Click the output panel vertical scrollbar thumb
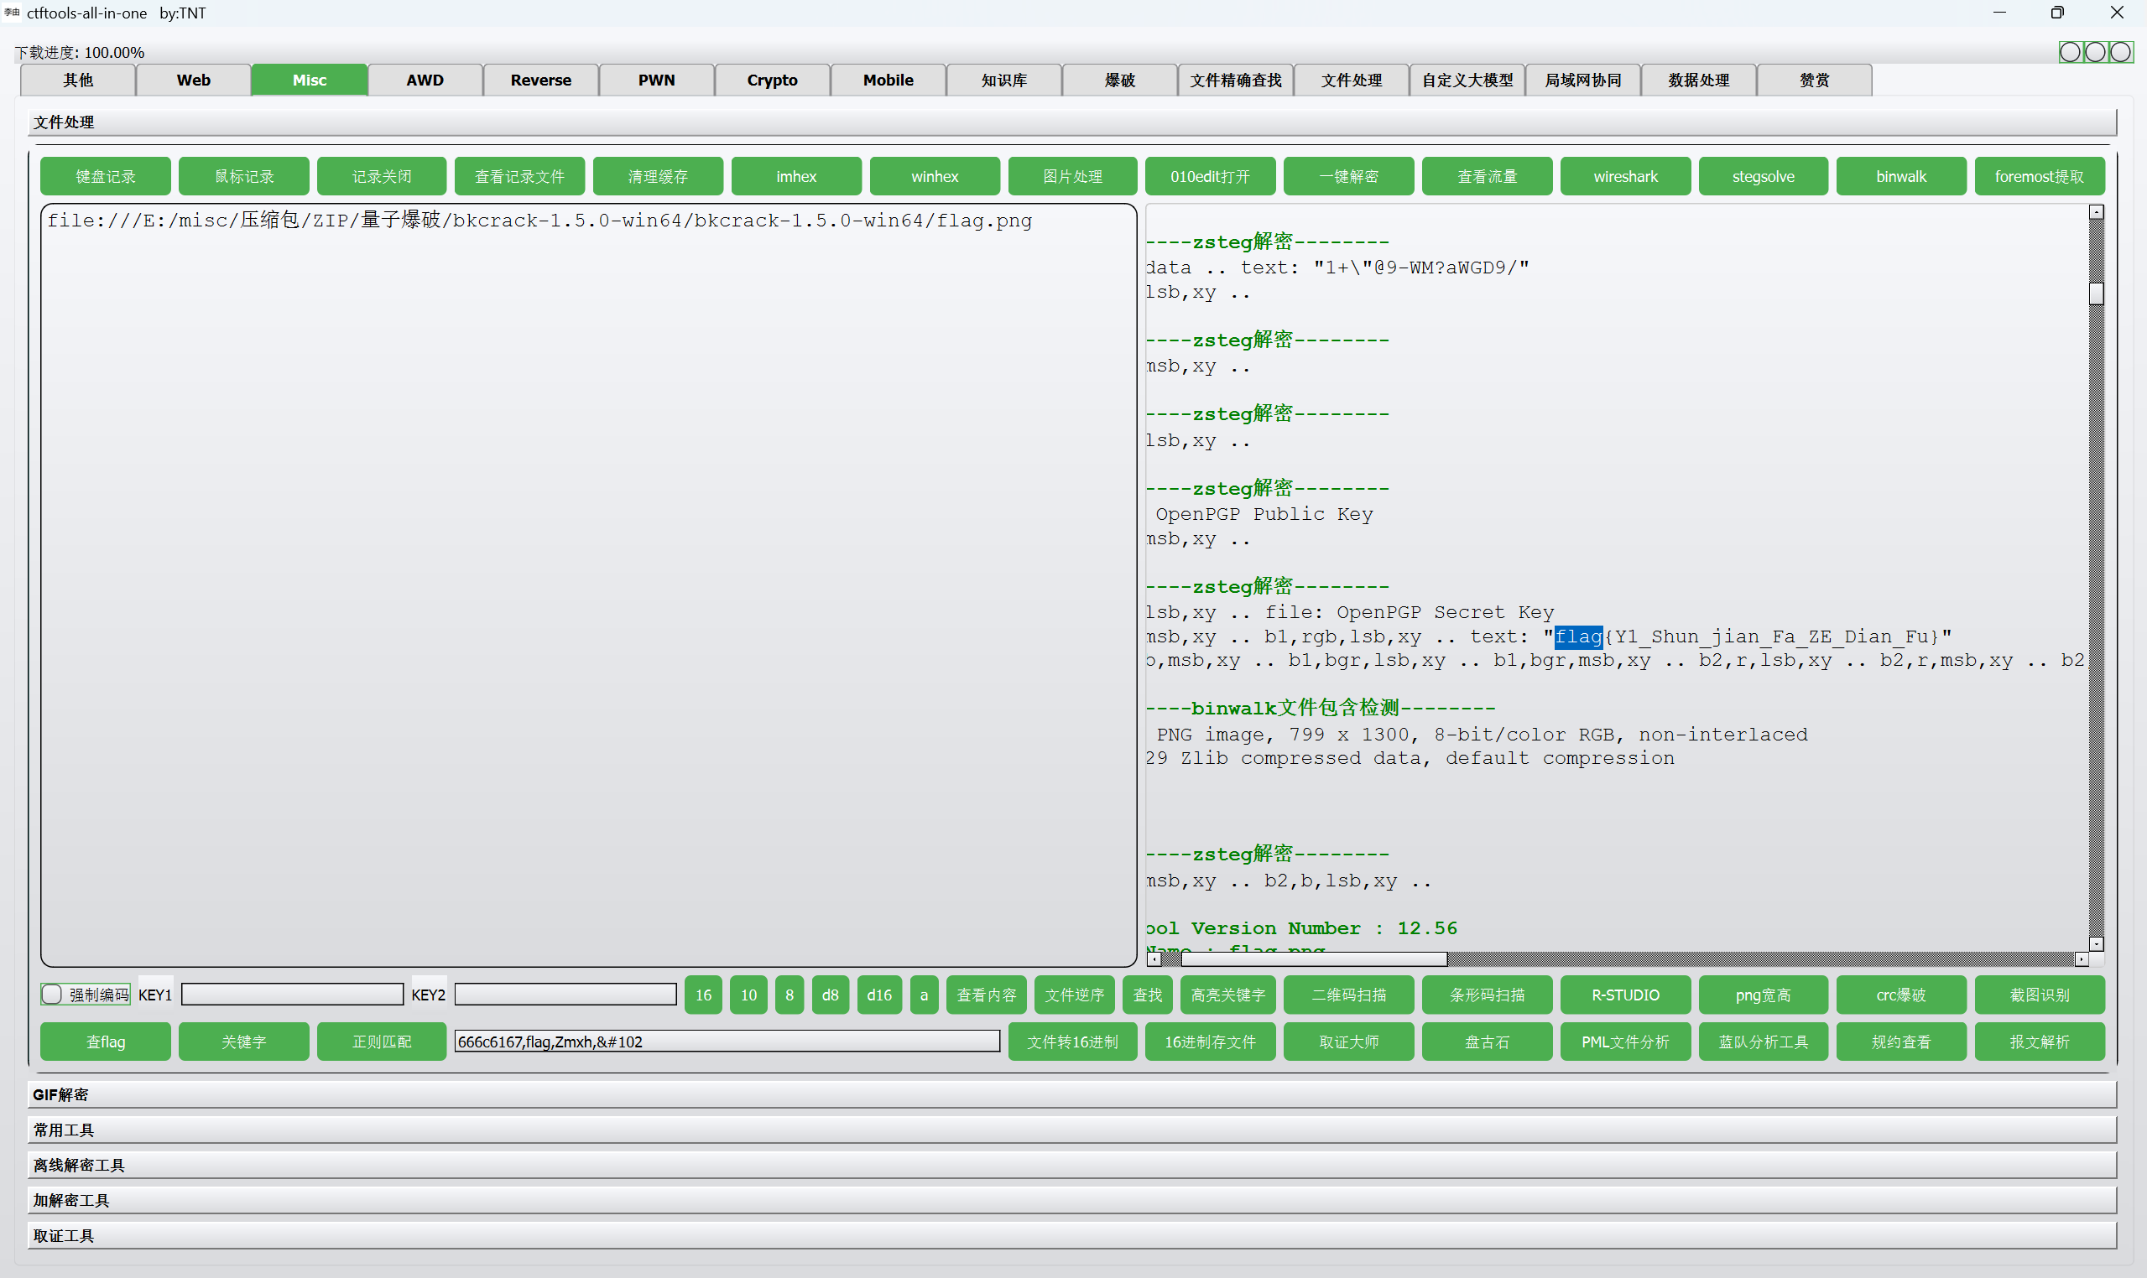Viewport: 2147px width, 1278px height. click(x=2097, y=294)
